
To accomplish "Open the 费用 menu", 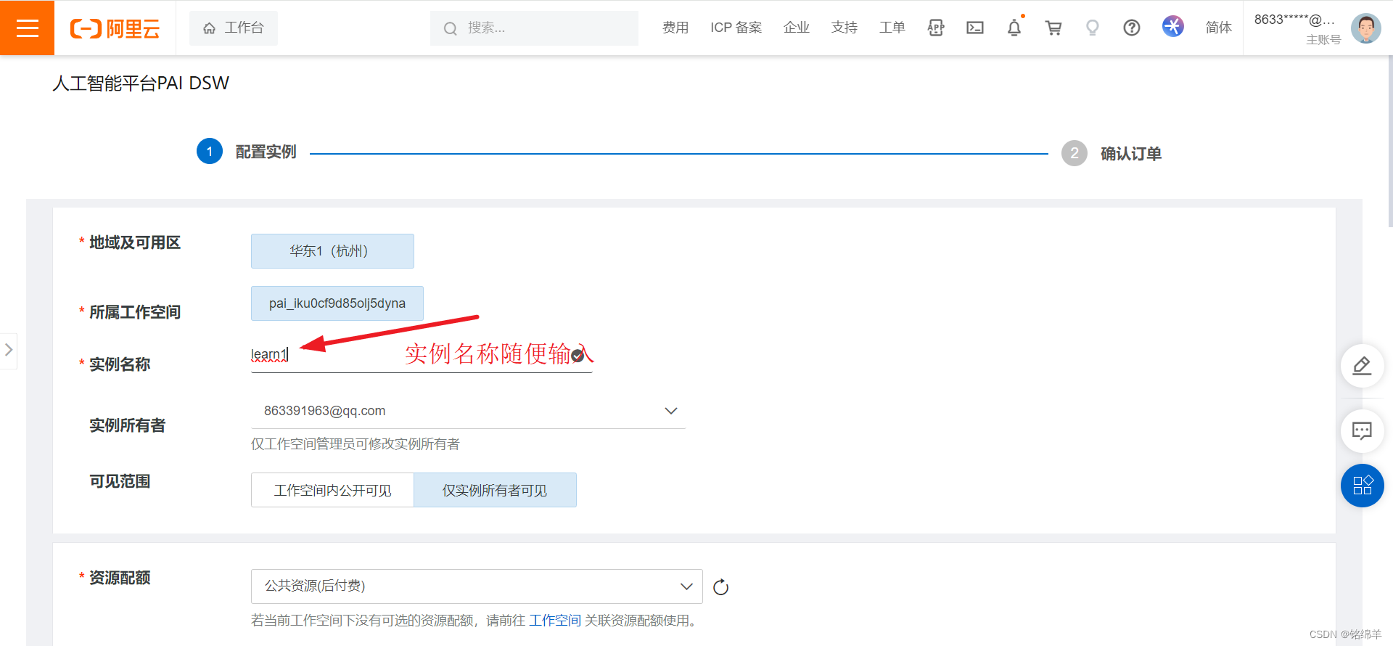I will (x=675, y=28).
